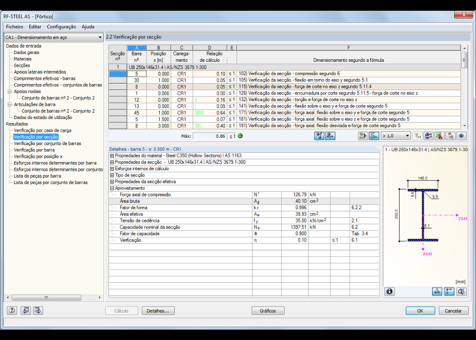Image resolution: width=476 pixels, height=340 pixels.
Task: Open the Ajuda menu
Action: pyautogui.click(x=88, y=27)
